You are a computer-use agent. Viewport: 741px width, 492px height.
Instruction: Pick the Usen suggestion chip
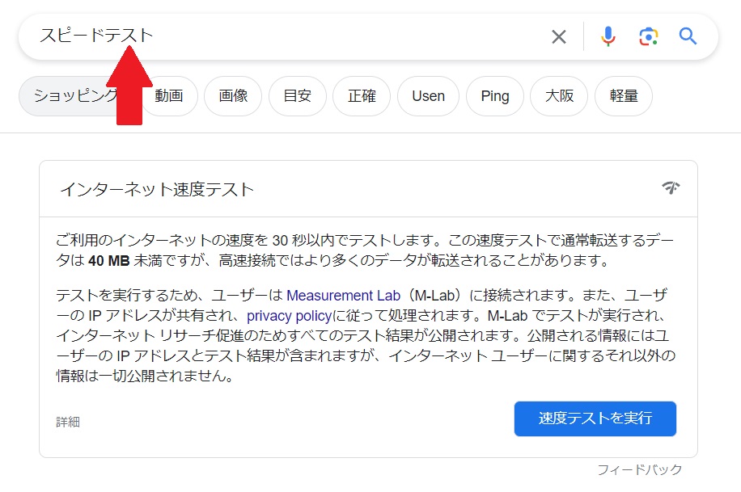[428, 96]
